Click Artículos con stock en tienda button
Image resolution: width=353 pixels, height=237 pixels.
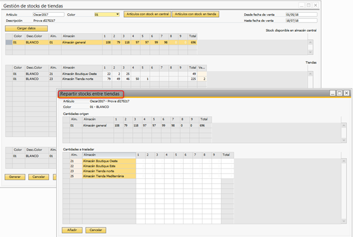195,14
